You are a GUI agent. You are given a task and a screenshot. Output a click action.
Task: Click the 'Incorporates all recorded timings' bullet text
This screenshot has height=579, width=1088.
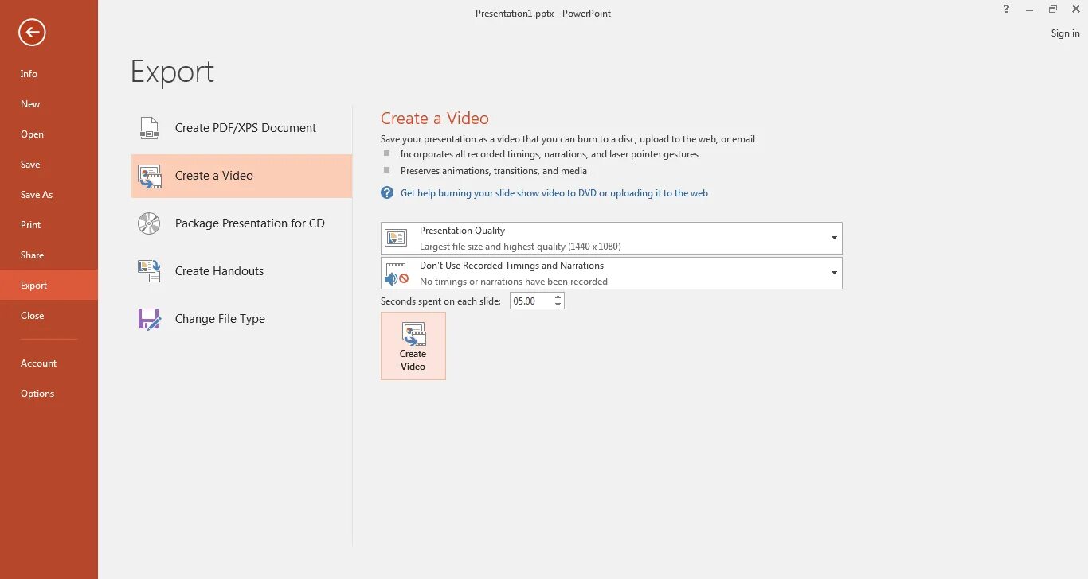[550, 154]
